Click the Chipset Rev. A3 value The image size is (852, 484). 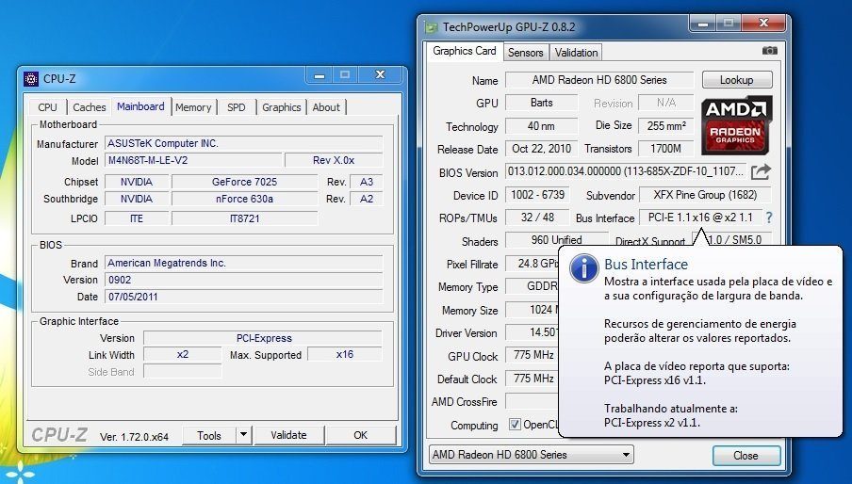(367, 182)
